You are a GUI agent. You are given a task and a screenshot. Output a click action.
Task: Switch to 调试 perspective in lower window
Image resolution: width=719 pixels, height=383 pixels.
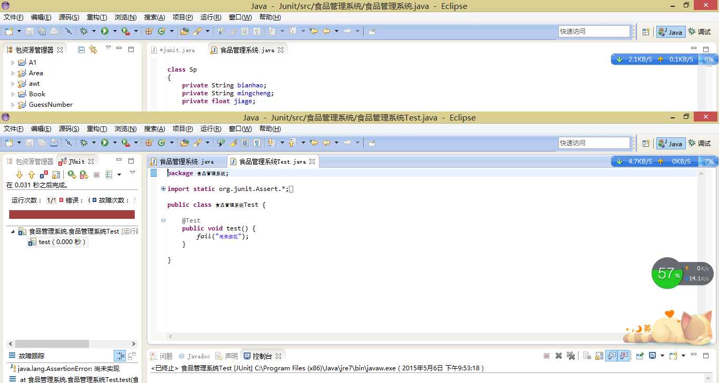[x=698, y=143]
